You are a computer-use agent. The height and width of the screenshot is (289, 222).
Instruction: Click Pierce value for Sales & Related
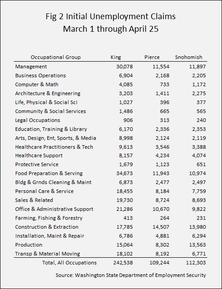tap(162, 200)
